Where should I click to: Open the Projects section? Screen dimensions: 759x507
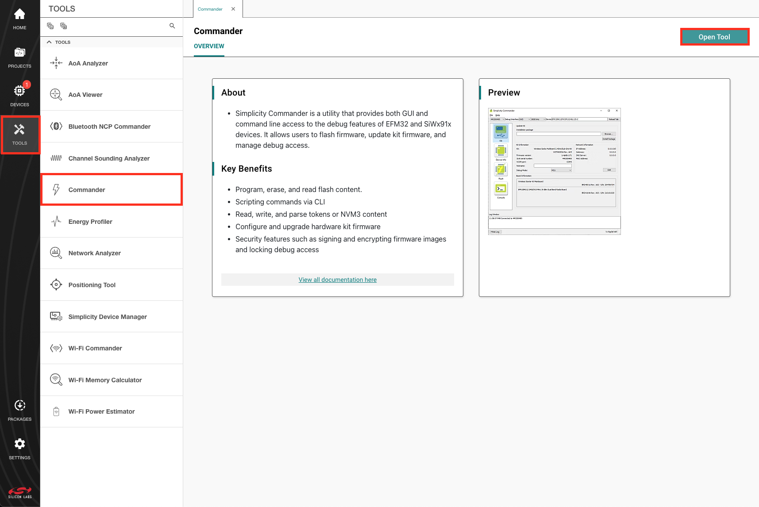click(19, 58)
